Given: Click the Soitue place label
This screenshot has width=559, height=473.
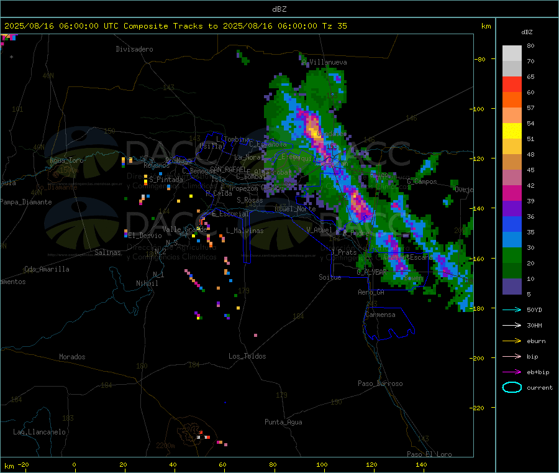Looking at the screenshot, I should click(x=330, y=277).
